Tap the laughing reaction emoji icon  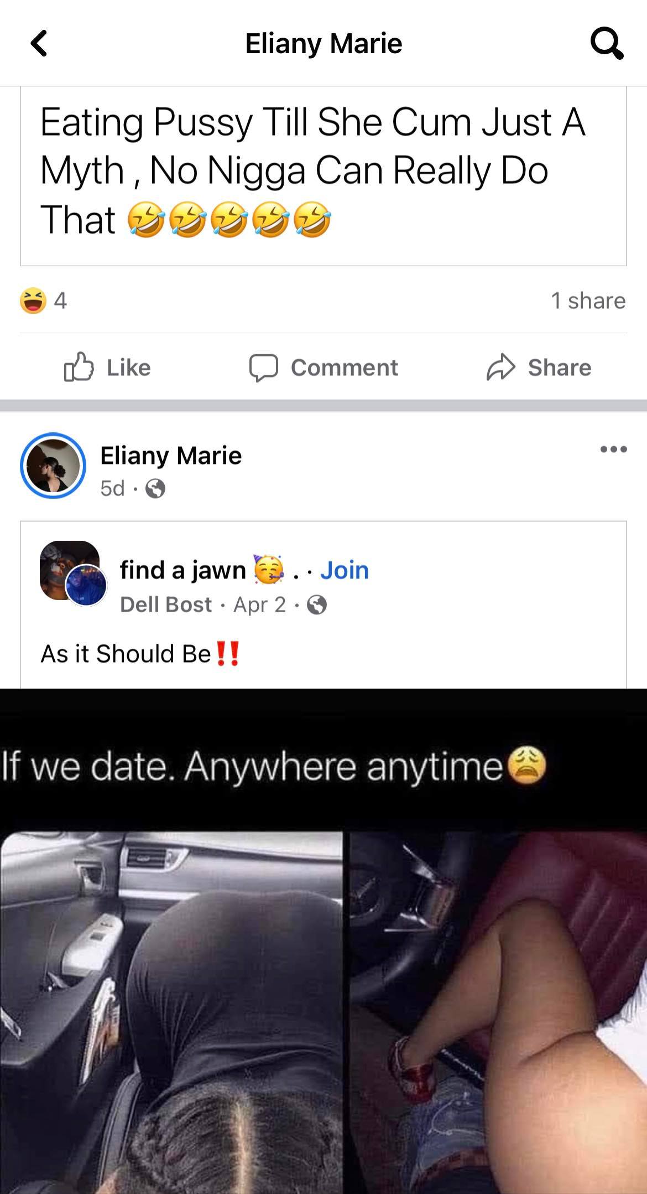pyautogui.click(x=33, y=301)
